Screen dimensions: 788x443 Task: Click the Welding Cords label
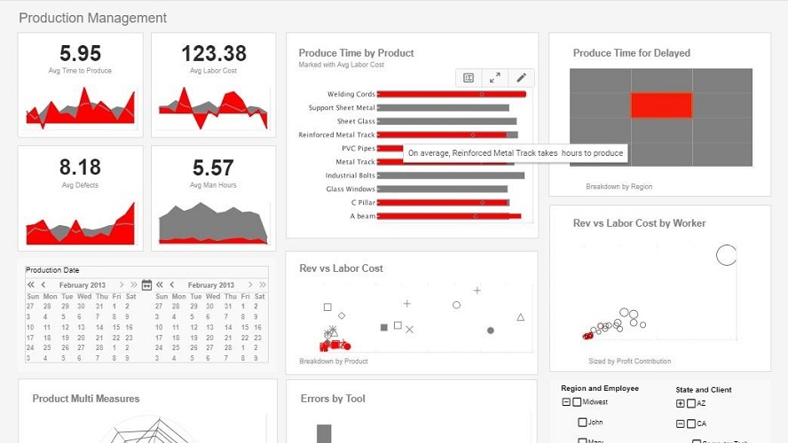tap(351, 94)
